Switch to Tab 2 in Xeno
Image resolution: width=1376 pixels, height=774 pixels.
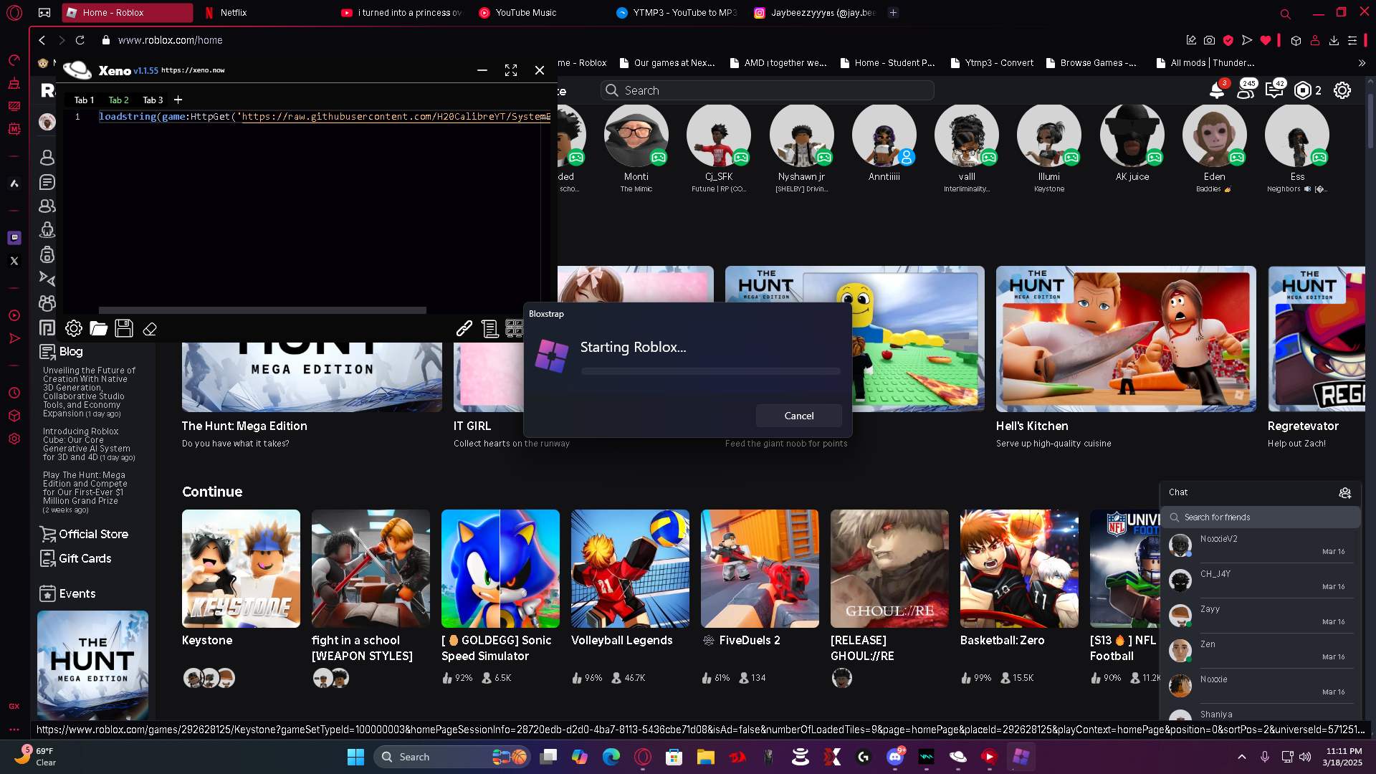point(118,100)
